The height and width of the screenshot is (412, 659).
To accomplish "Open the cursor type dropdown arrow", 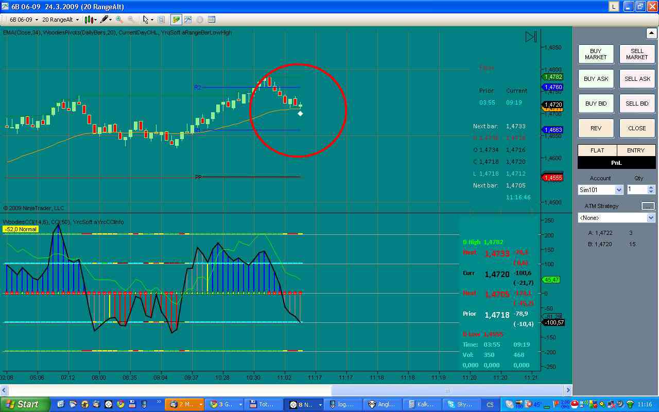I will click(152, 20).
